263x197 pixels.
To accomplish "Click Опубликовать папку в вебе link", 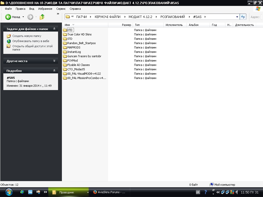I will [x=31, y=41].
